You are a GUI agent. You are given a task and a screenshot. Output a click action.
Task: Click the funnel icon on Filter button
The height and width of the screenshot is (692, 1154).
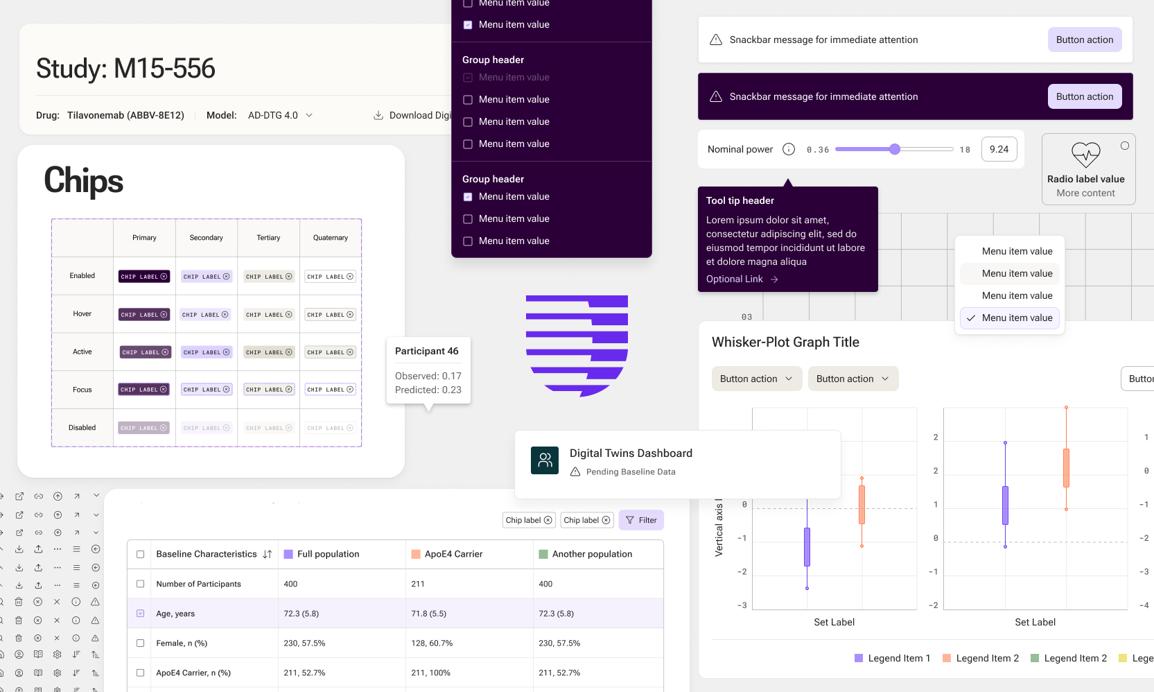tap(630, 520)
